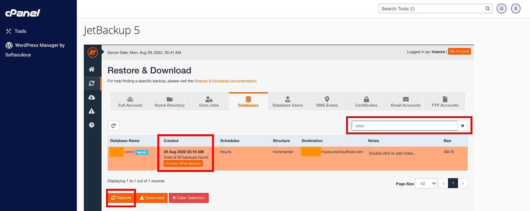Viewport: 530px width, 211px height.
Task: Click the Download button
Action: [x=152, y=198]
